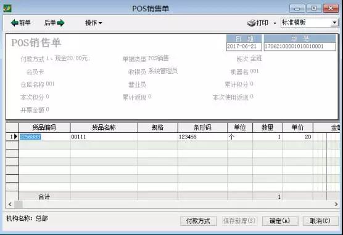Go to previous order with 前单 arrow
The height and width of the screenshot is (235, 343).
[20, 23]
